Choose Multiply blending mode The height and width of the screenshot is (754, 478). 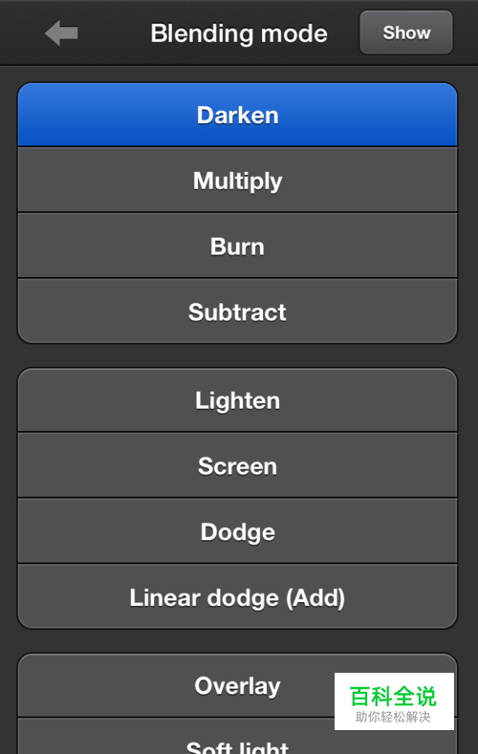237,180
